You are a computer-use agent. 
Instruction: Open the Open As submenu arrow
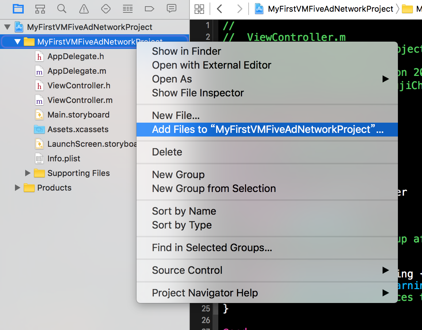click(385, 79)
